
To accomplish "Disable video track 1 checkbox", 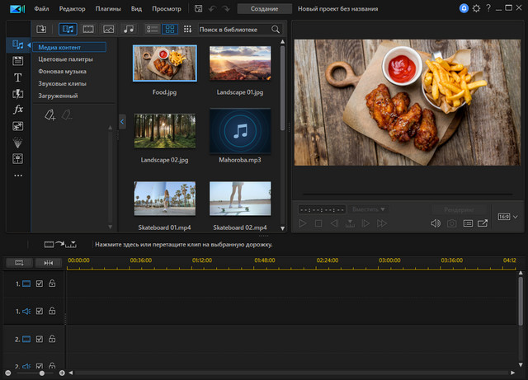I will 39,284.
